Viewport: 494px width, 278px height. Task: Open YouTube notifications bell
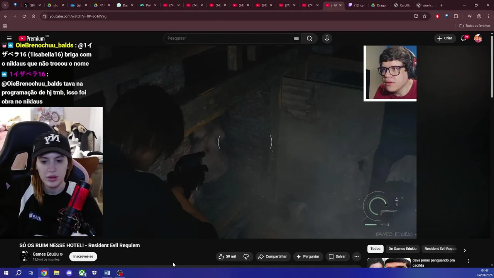[x=464, y=38]
